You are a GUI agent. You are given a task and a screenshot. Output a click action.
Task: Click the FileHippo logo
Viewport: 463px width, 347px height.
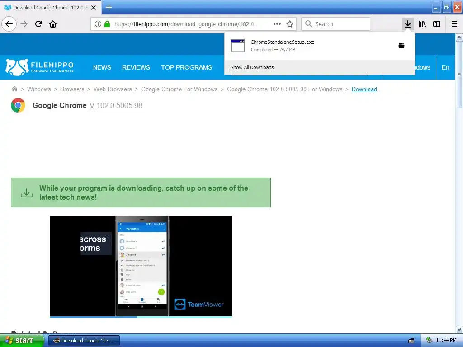click(39, 67)
